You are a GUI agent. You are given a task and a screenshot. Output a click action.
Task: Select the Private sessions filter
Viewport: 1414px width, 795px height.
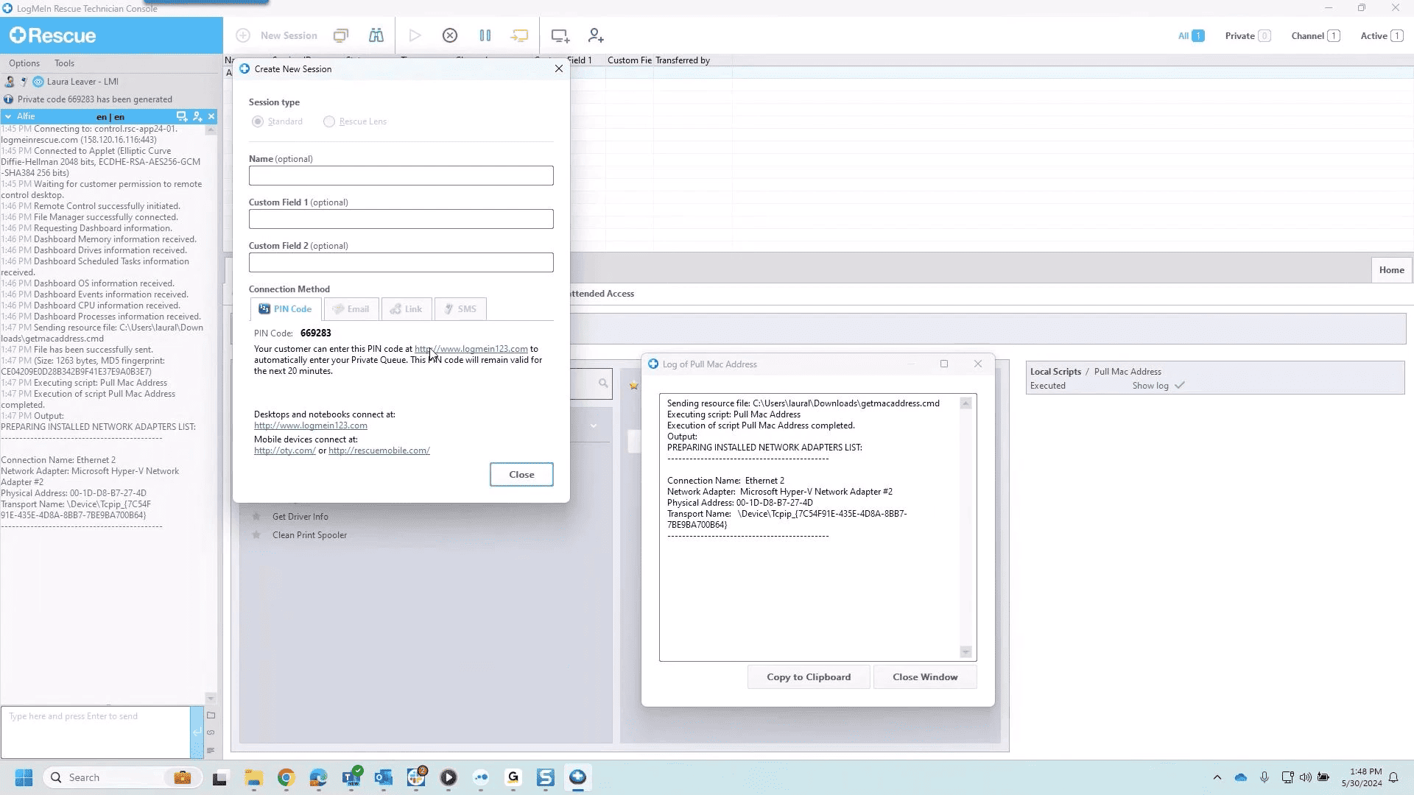point(1248,35)
